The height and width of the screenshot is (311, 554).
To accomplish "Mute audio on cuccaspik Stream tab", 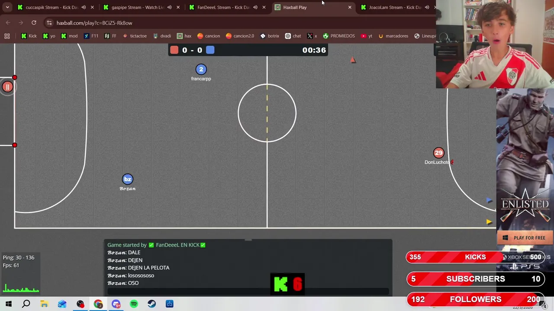I will pos(84,7).
